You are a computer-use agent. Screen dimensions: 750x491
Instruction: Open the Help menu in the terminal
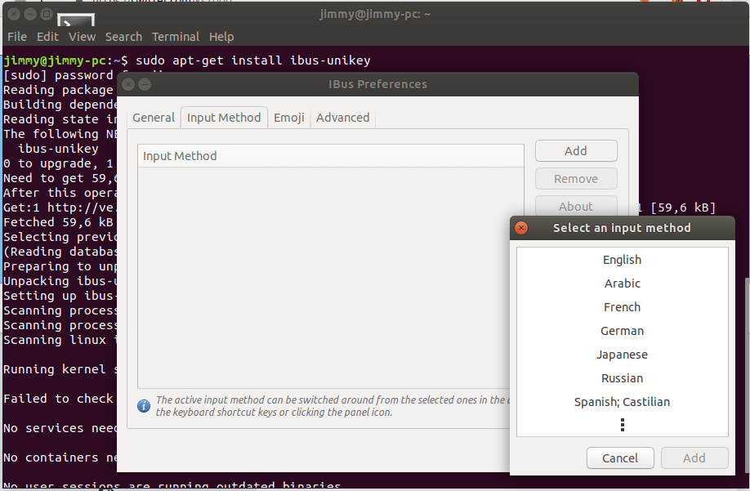221,37
